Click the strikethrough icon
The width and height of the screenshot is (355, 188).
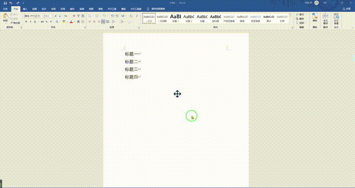(42, 22)
